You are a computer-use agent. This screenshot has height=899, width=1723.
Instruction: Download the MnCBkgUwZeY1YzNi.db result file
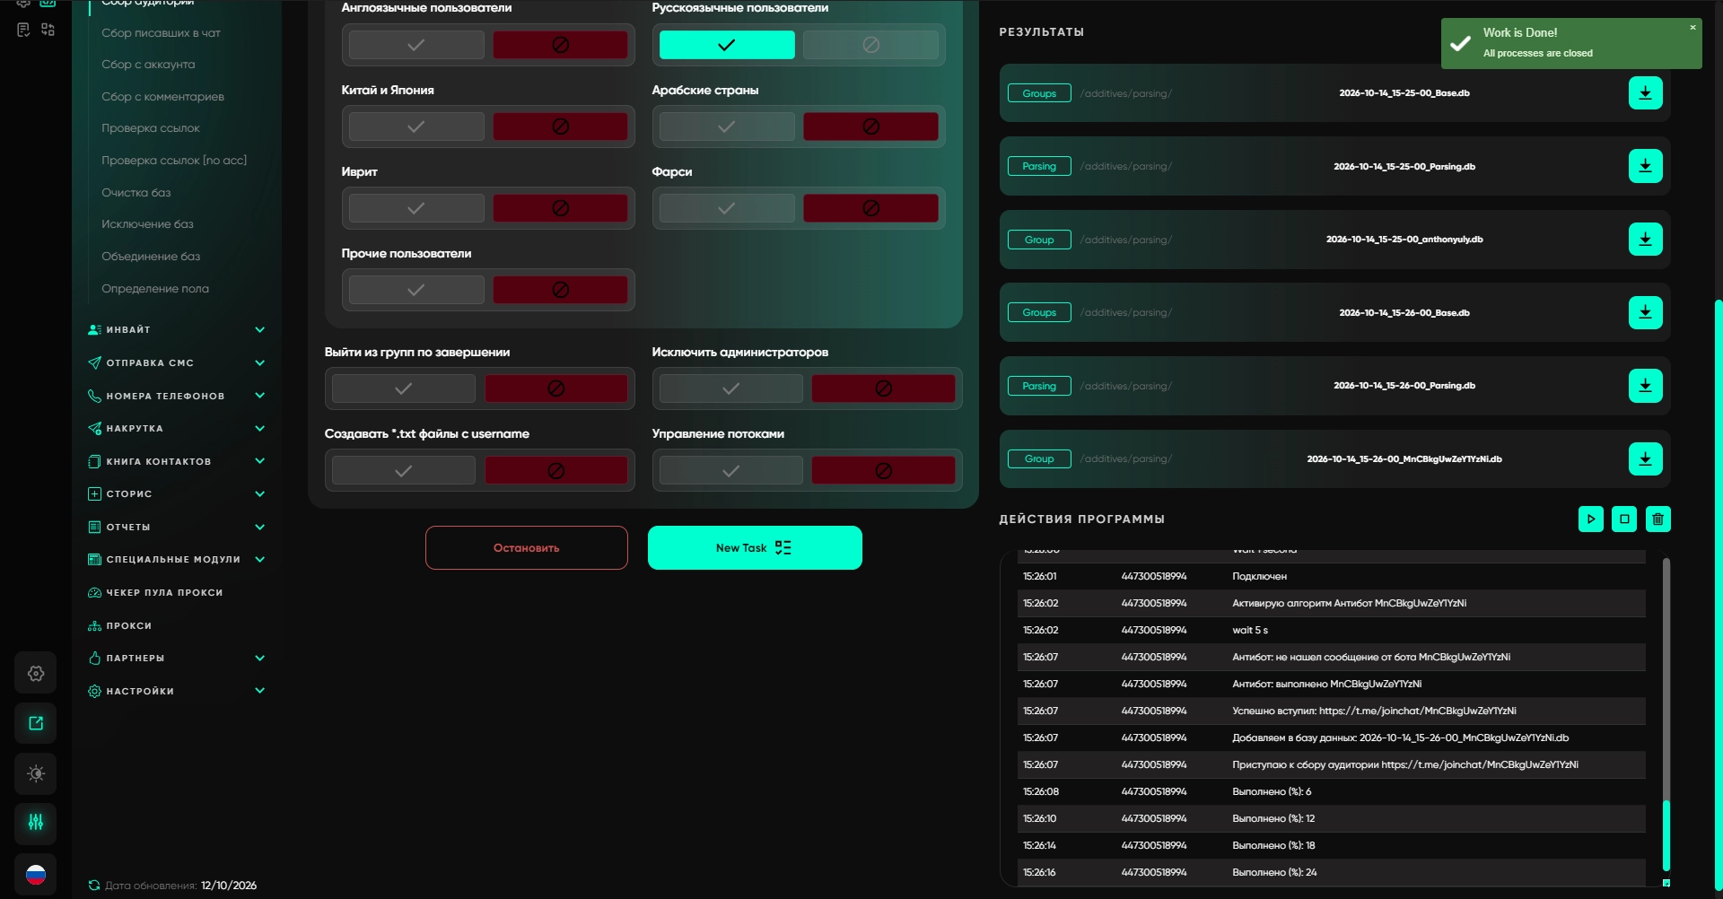pyautogui.click(x=1645, y=458)
